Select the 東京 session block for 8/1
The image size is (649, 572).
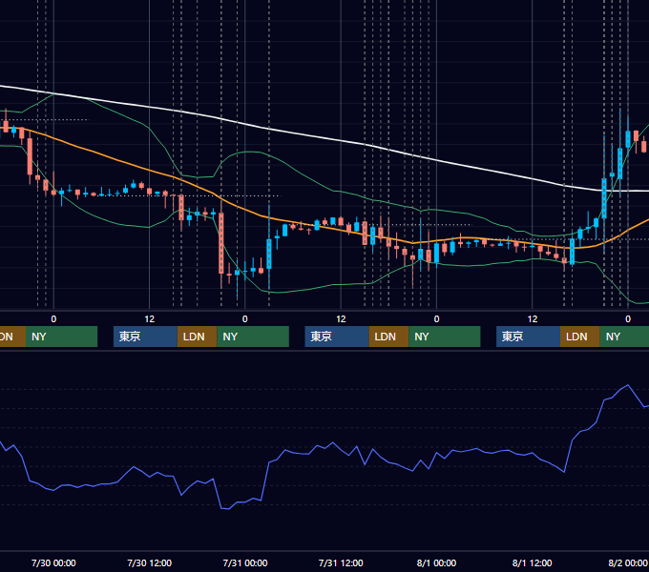click(528, 337)
